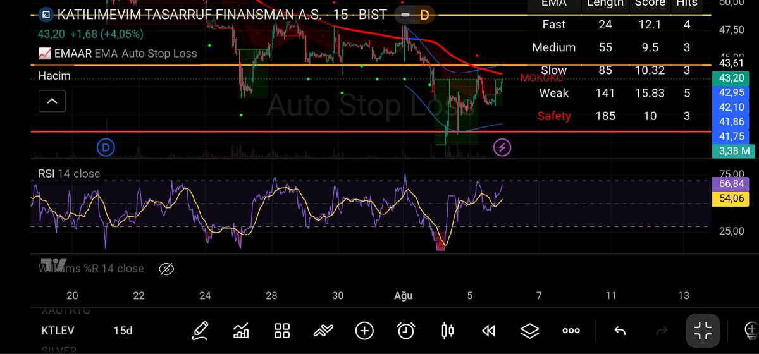Screen dimensions: 759x354
Task: Start bar replay with rewind icon
Action: coord(488,331)
